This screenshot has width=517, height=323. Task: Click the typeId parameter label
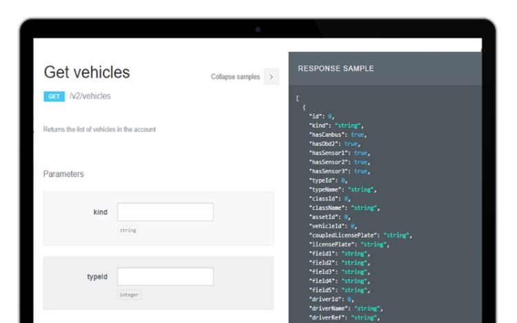[96, 277]
